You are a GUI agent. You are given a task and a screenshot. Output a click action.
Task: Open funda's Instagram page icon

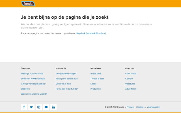point(39,107)
